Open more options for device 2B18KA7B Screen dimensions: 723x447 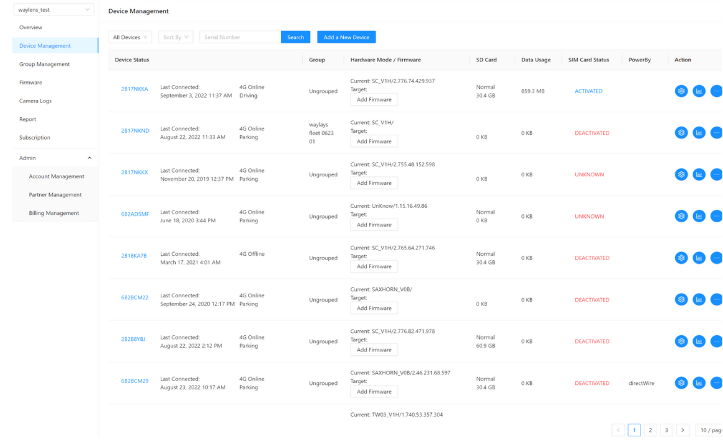point(717,258)
